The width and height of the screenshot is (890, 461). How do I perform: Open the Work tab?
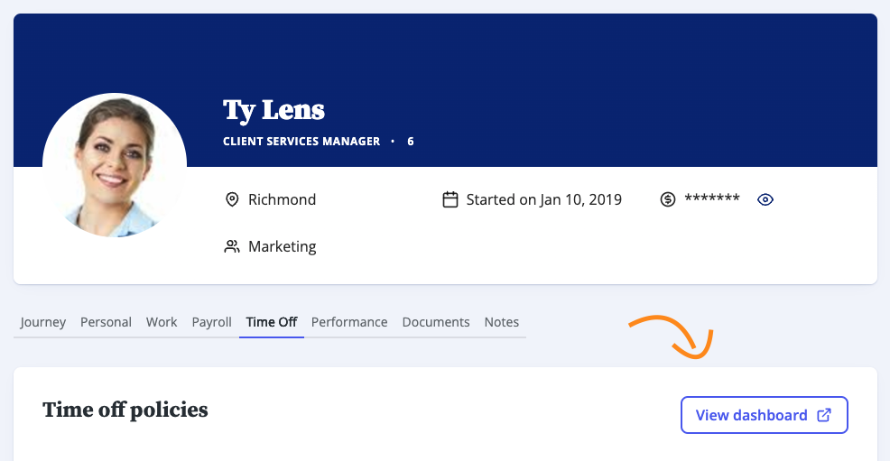[x=162, y=322]
